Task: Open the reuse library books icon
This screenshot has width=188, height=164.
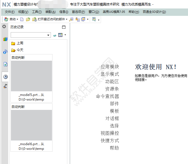Action: (x=5, y=39)
